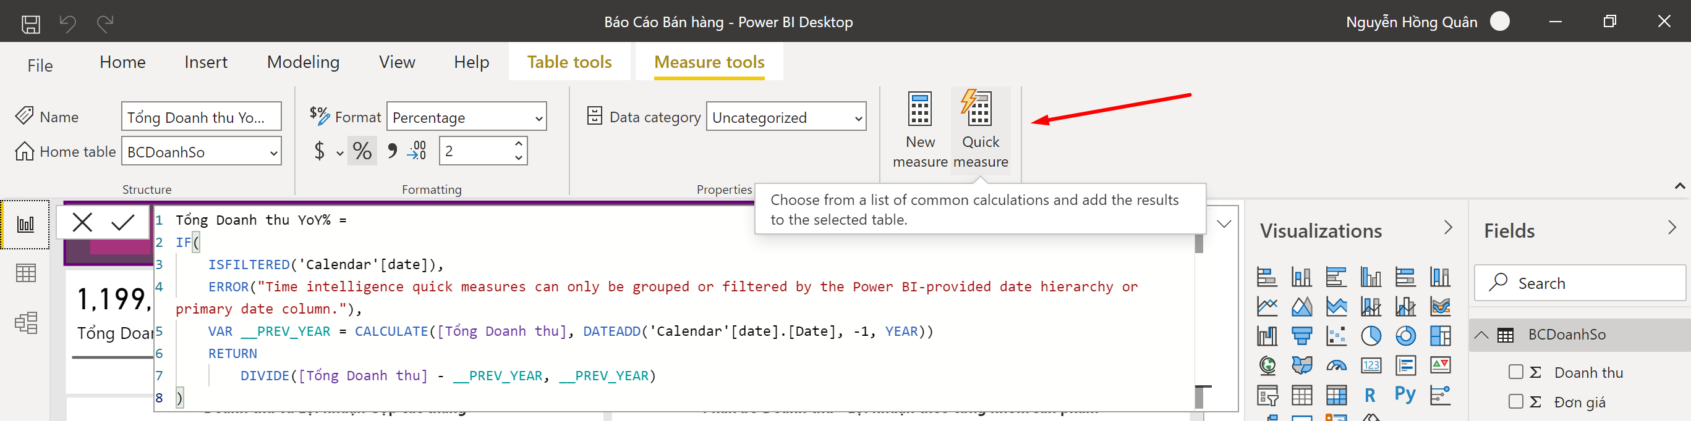
Task: Select the pie chart visual
Action: 1371,336
